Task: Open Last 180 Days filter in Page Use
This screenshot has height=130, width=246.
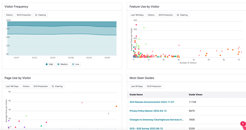Action: [x=12, y=86]
